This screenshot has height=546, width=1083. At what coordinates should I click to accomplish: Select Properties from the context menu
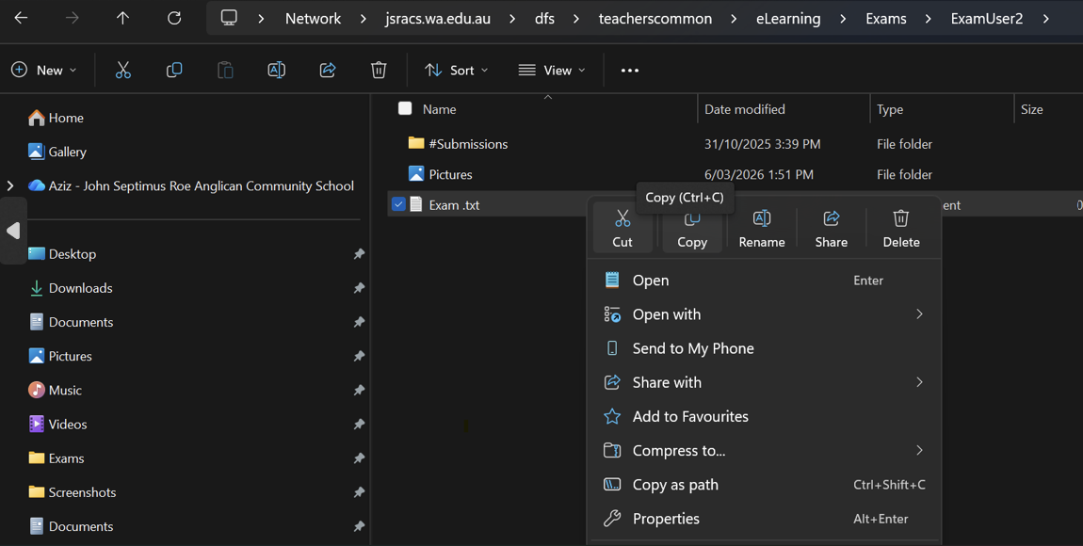666,519
